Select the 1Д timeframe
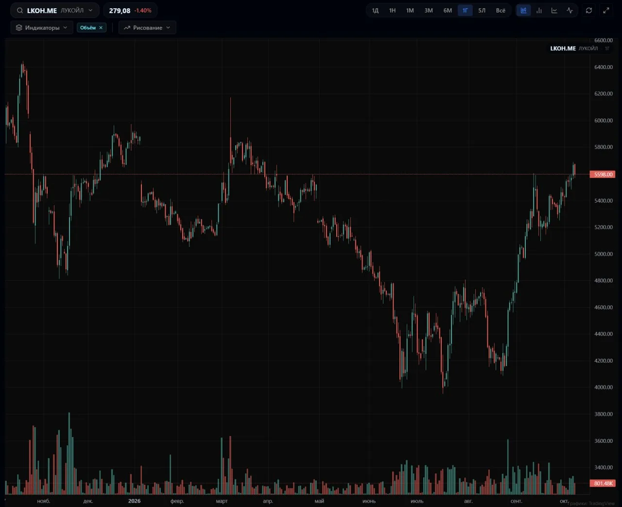This screenshot has width=622, height=507. tap(375, 10)
